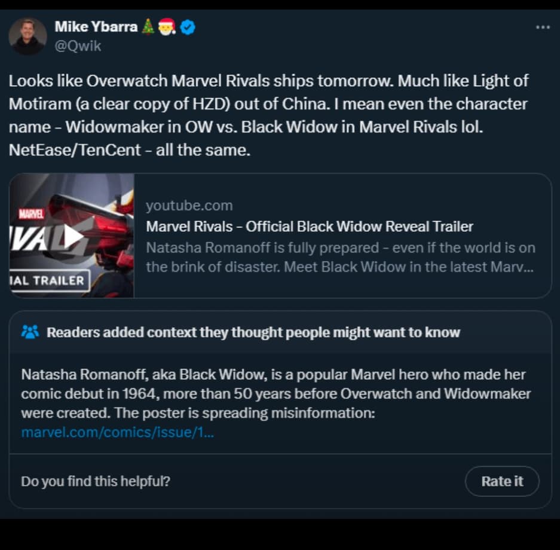The height and width of the screenshot is (550, 560).
Task: Click the tweet text about Overwatch Marvel Rivals
Action: 269,115
